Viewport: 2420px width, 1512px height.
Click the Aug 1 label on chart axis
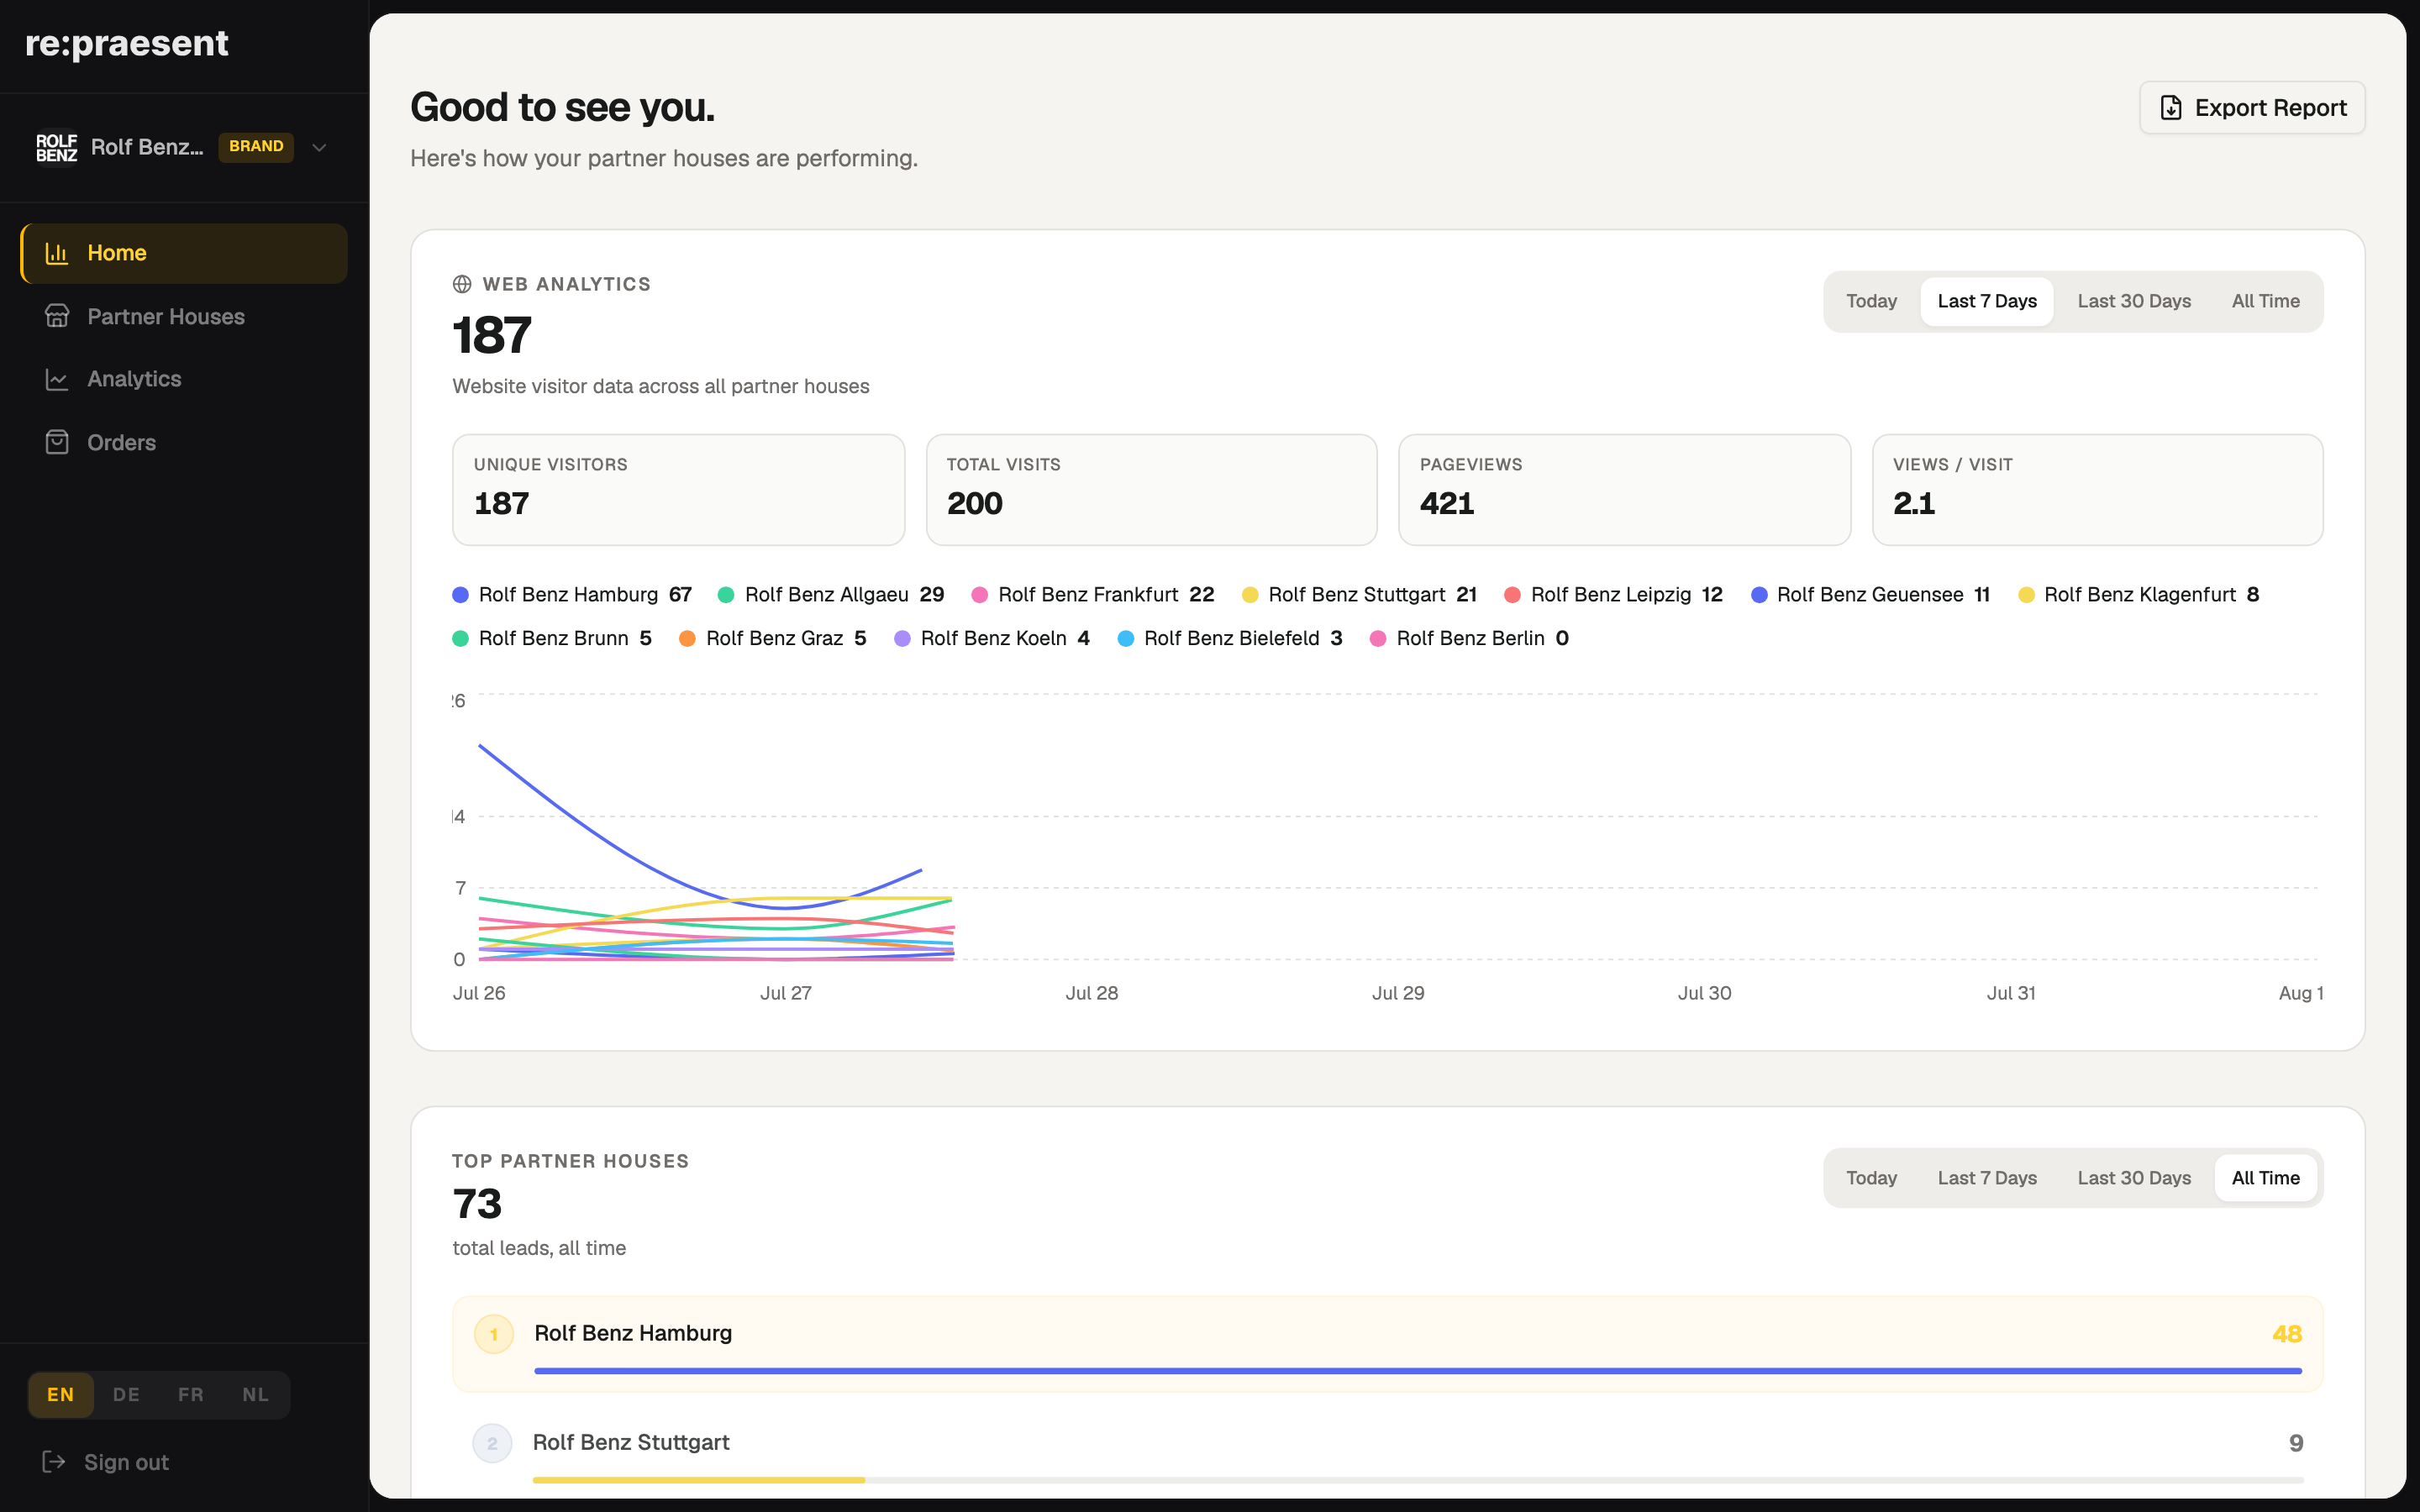pos(2301,993)
